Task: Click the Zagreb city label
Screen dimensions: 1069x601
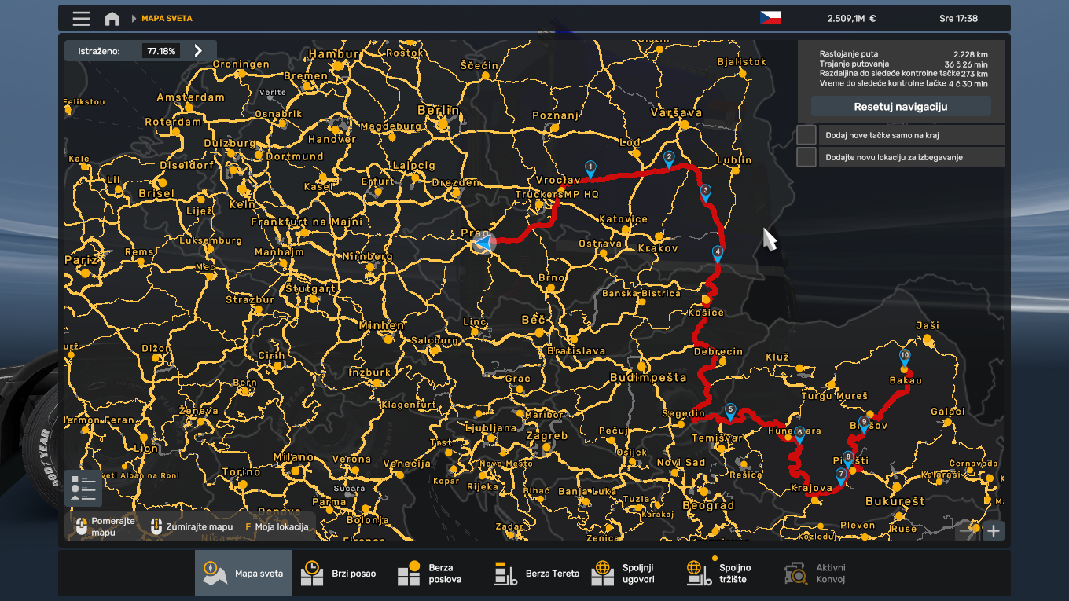Action: coord(547,435)
